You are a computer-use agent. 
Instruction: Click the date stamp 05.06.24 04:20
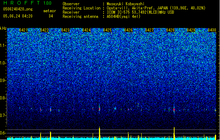(x=18, y=16)
